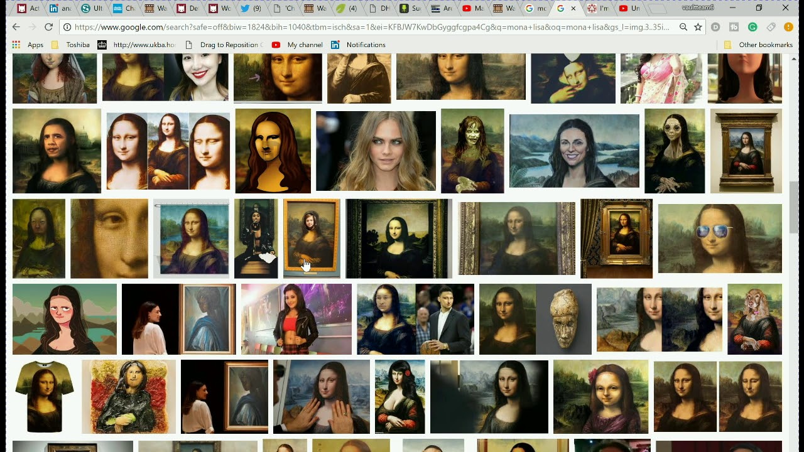The image size is (804, 452).
Task: Open the My channel YouTube bookmark
Action: (x=297, y=45)
